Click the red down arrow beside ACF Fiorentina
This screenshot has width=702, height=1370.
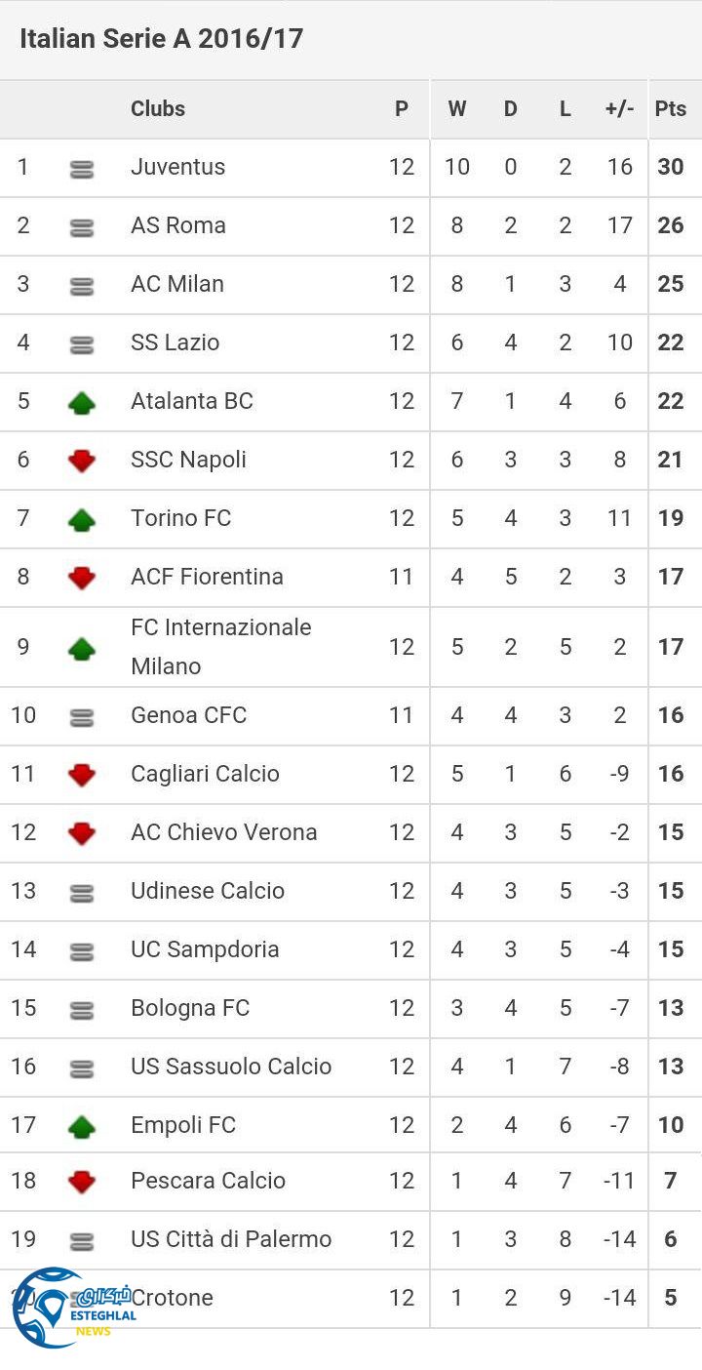(x=82, y=578)
